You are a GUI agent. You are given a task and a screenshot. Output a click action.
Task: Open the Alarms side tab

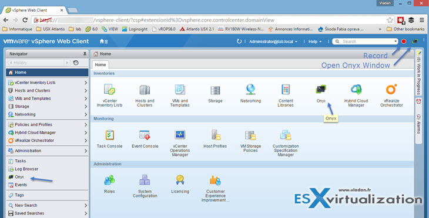pos(418,120)
